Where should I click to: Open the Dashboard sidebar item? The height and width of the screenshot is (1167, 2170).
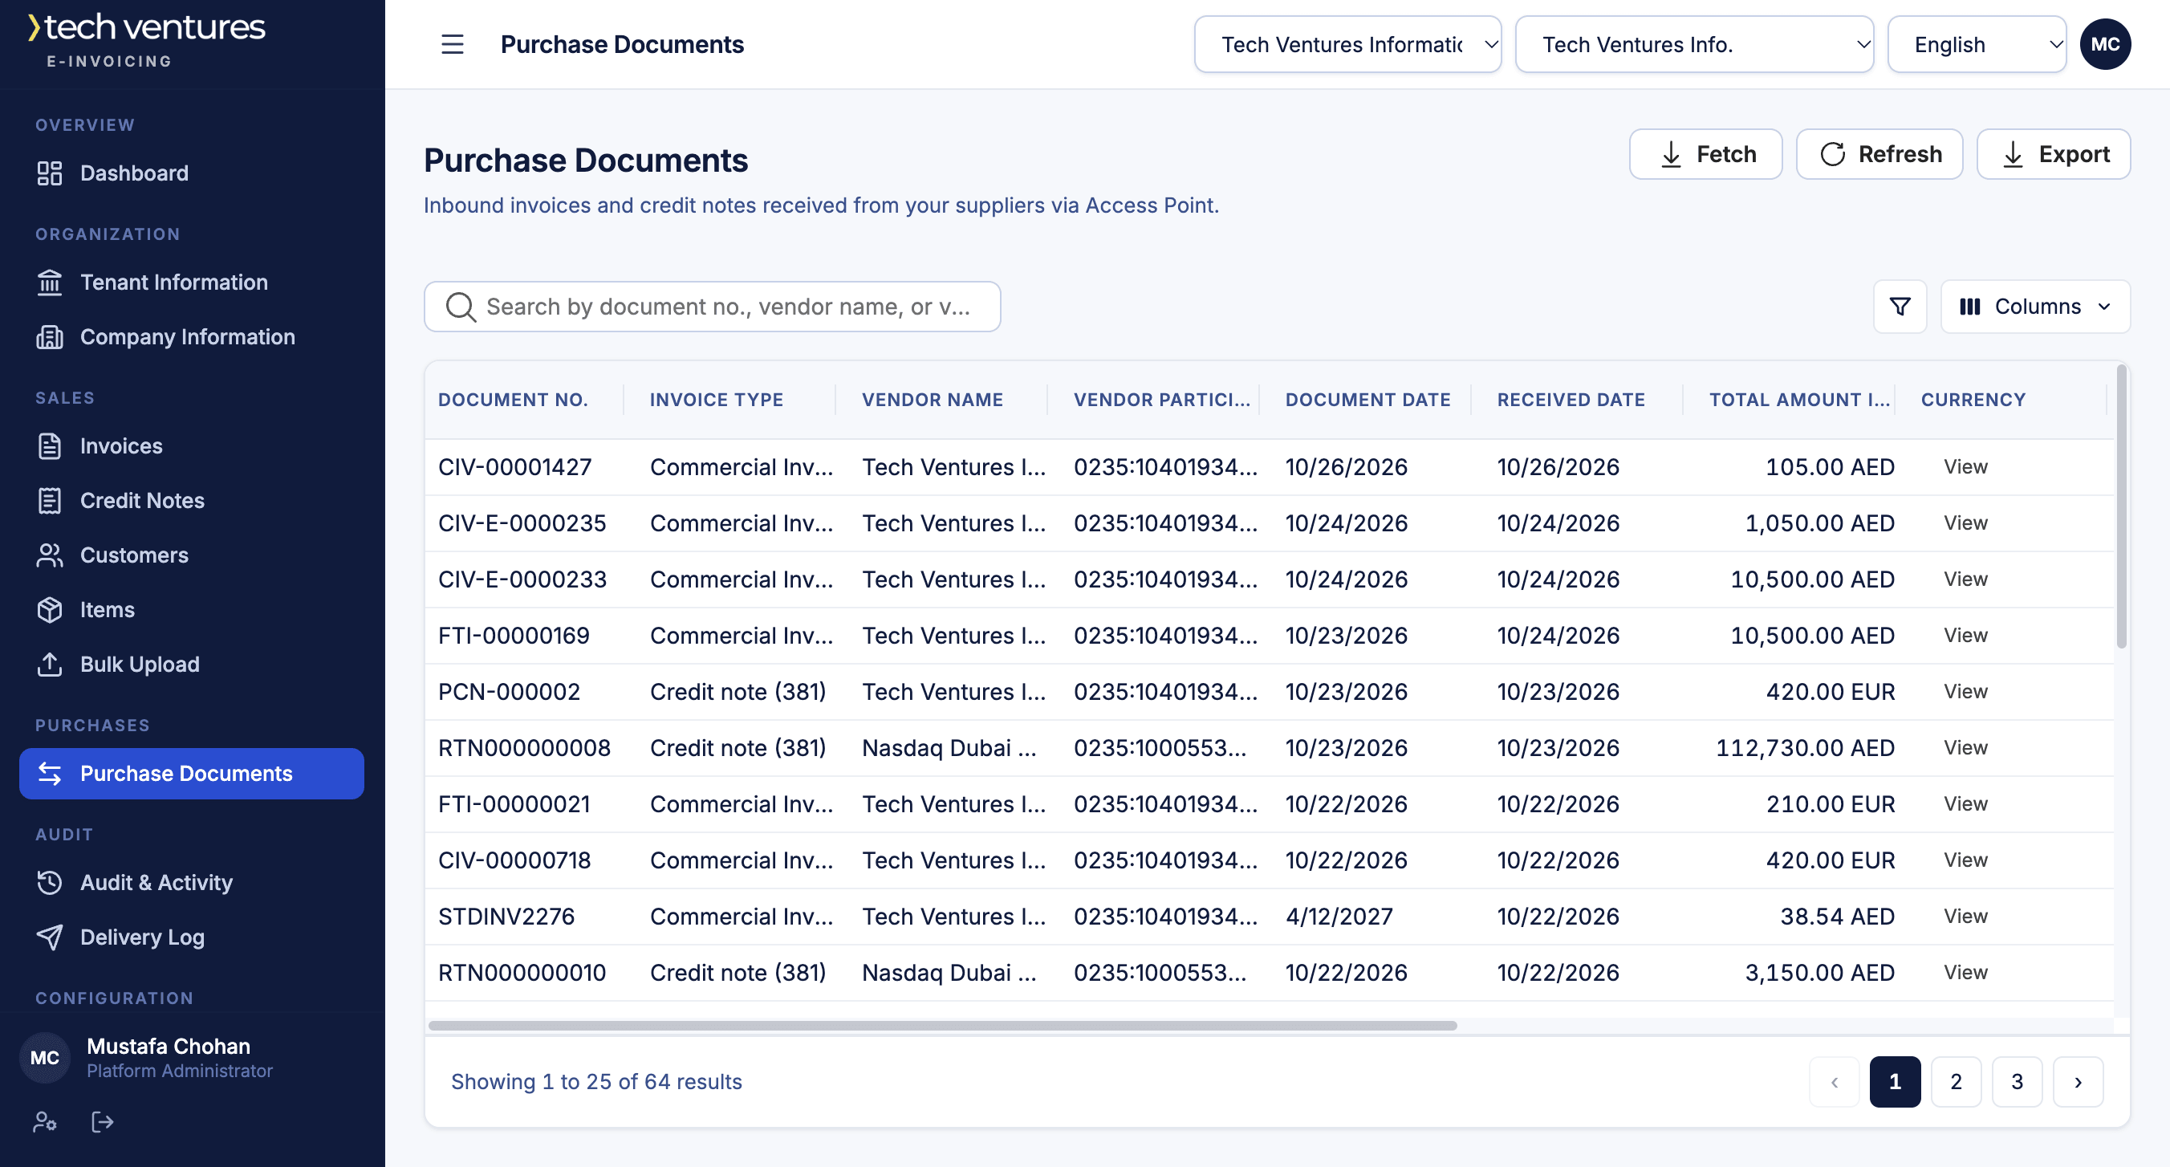(x=192, y=173)
